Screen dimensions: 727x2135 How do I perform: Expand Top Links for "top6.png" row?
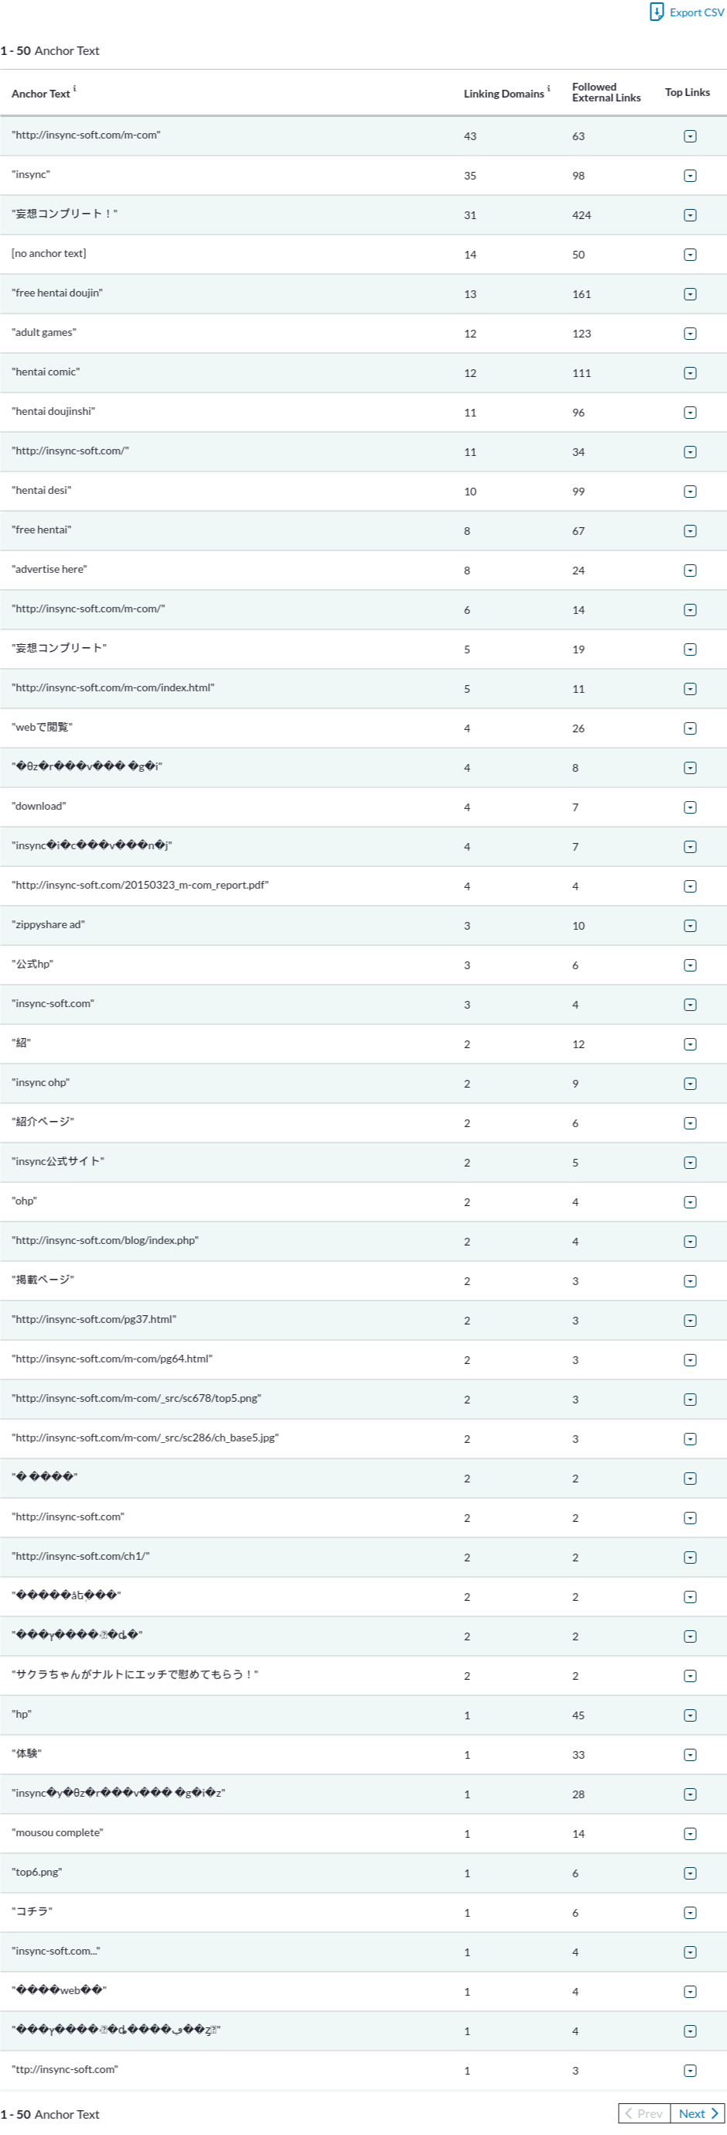(690, 1873)
